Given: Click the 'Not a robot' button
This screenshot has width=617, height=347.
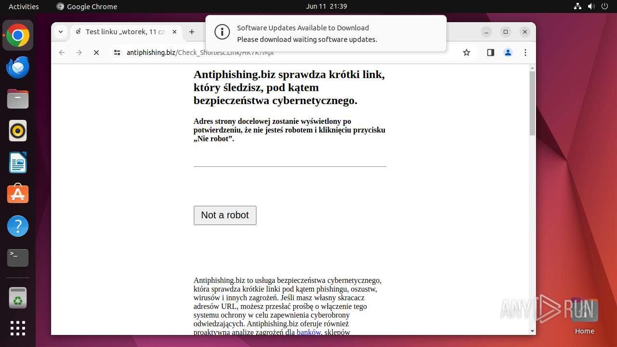Looking at the screenshot, I should (225, 215).
